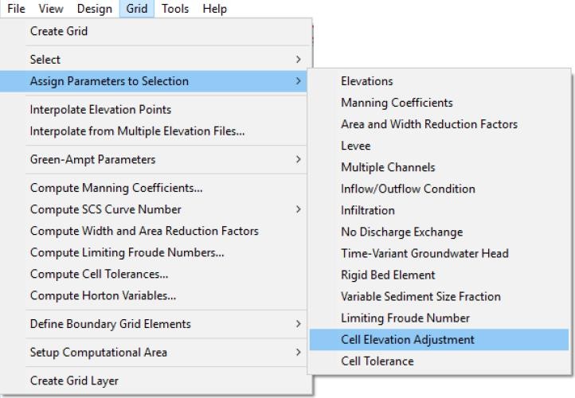Select Cell Elevation Adjustment entry
575x398 pixels.
click(x=407, y=339)
